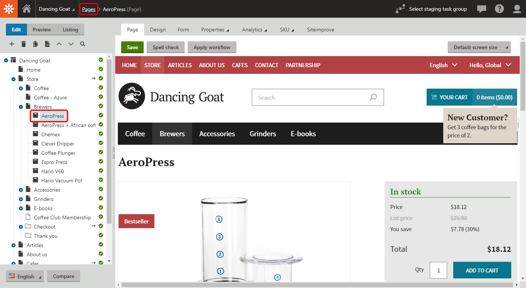Click the trash icon to delete page
Image resolution: width=526 pixels, height=288 pixels.
24,44
